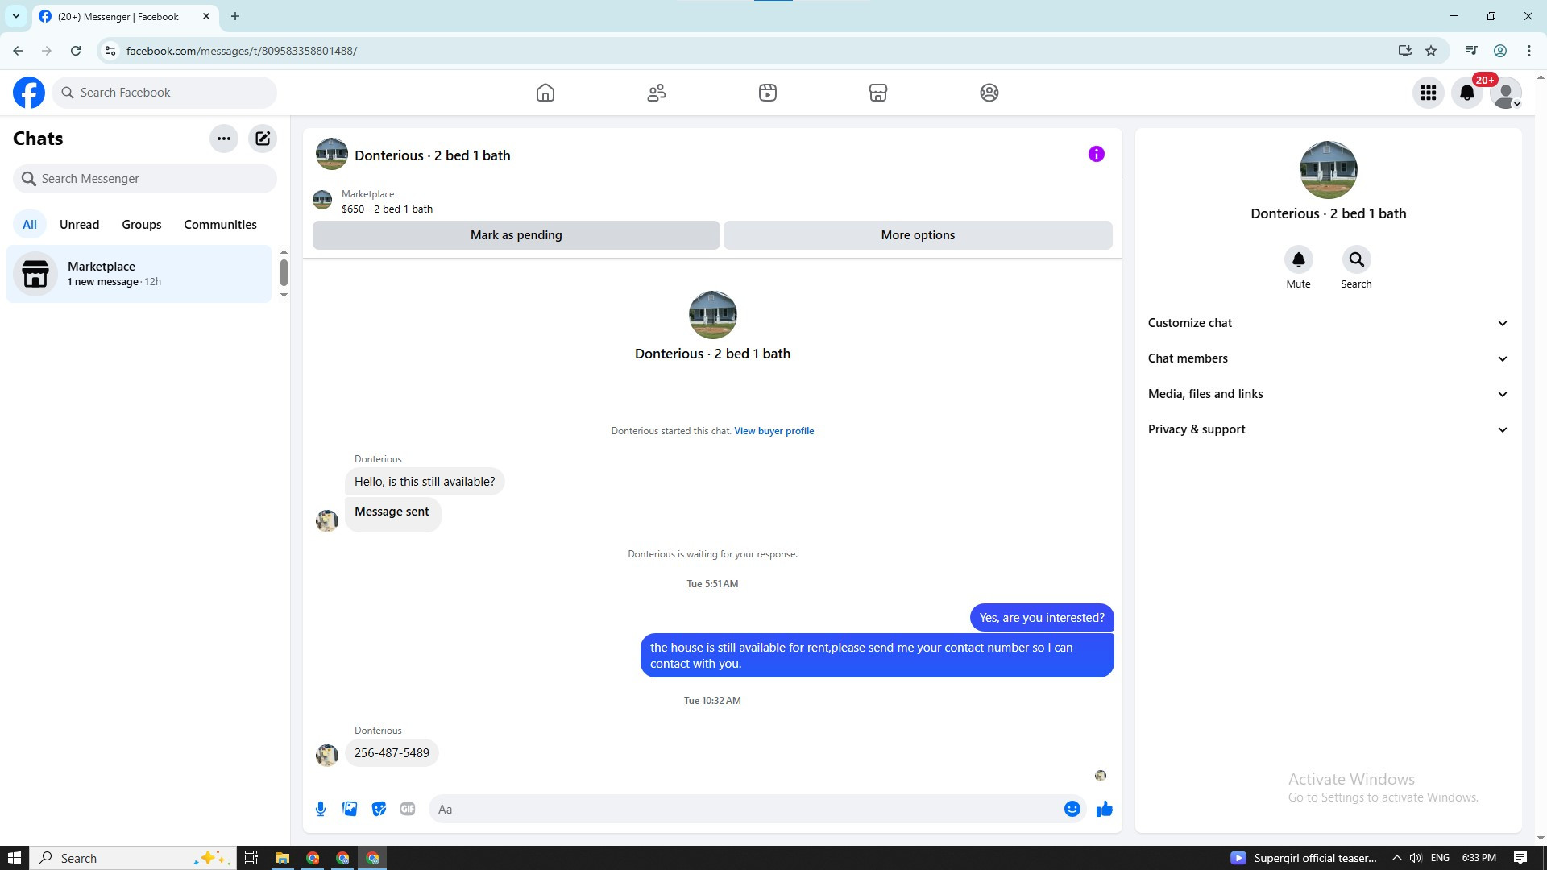
Task: Click the Mark as pending button
Action: click(x=516, y=235)
